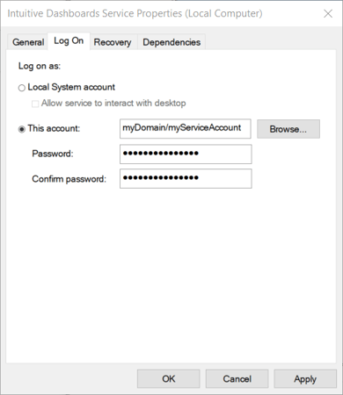The width and height of the screenshot is (343, 395).
Task: Click the "Log on as:" label
Action: (x=40, y=66)
